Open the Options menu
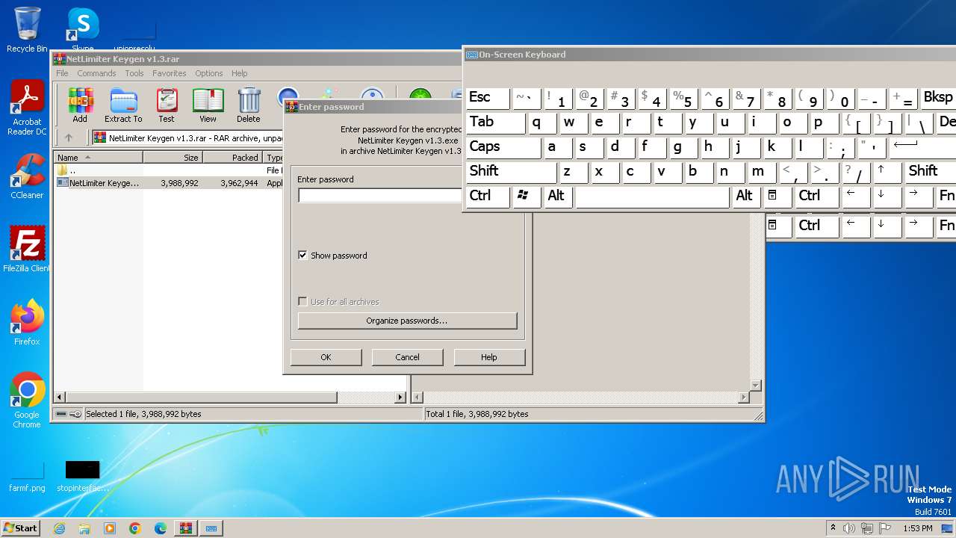This screenshot has width=956, height=538. (x=209, y=73)
